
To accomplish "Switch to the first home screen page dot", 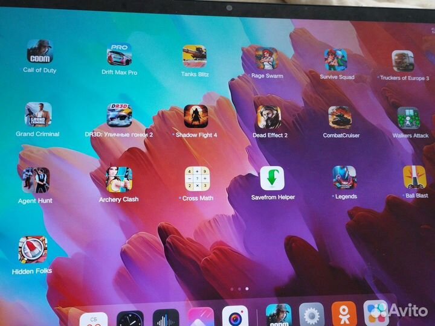I will click(x=232, y=289).
